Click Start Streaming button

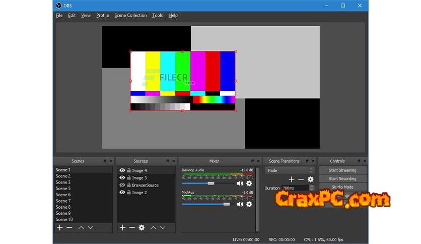click(342, 170)
